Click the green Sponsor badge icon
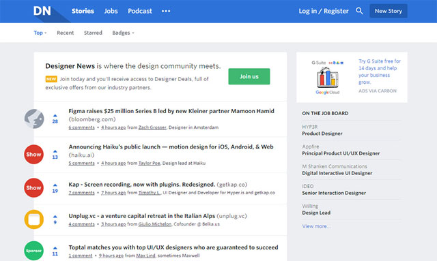 point(33,251)
